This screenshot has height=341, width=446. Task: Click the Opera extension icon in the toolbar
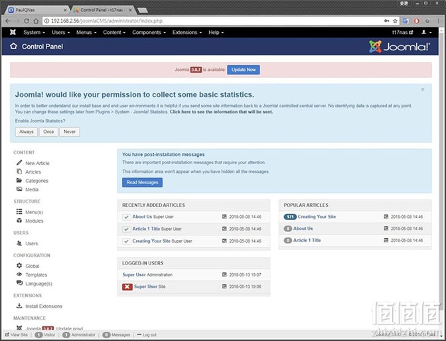click(417, 21)
